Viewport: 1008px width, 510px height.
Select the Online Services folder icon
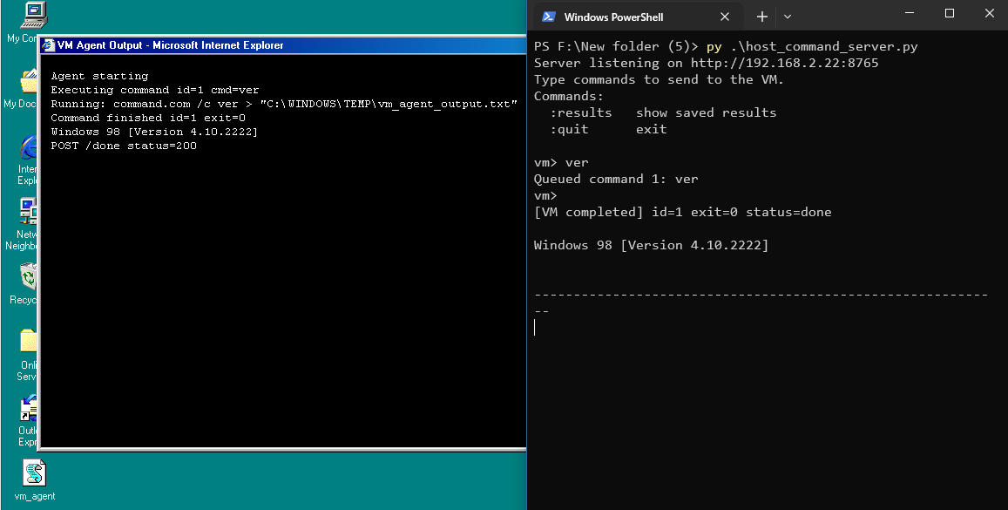pyautogui.click(x=29, y=342)
